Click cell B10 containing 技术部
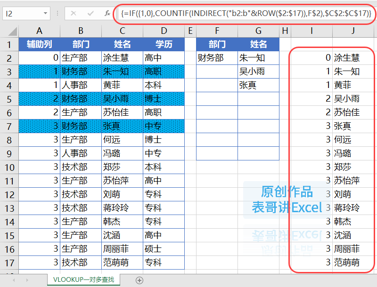The image size is (377, 287). tap(81, 167)
